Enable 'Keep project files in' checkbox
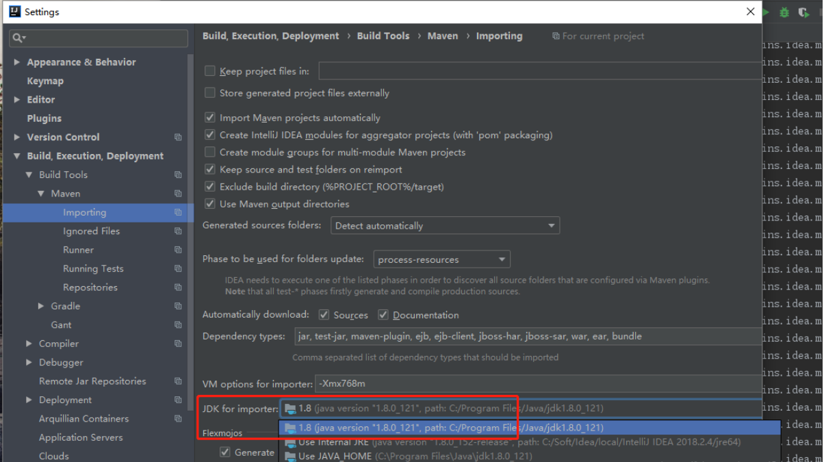 210,71
